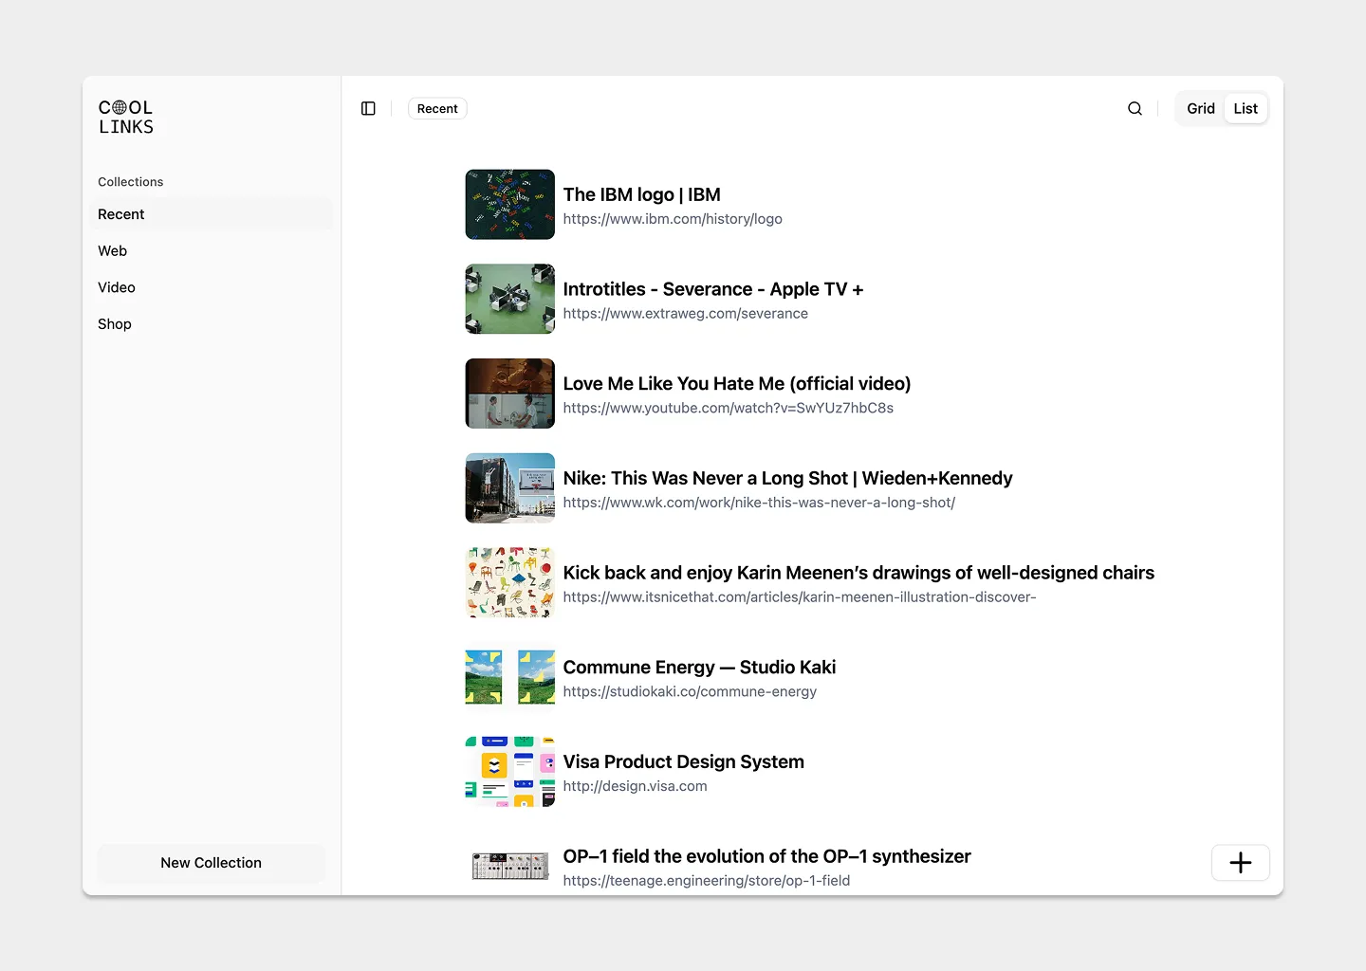Image resolution: width=1366 pixels, height=971 pixels.
Task: Click the New Collection button
Action: 211,863
